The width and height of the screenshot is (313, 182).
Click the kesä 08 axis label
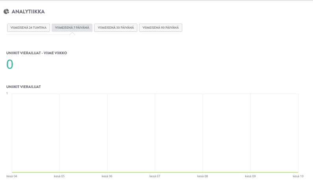point(203,176)
